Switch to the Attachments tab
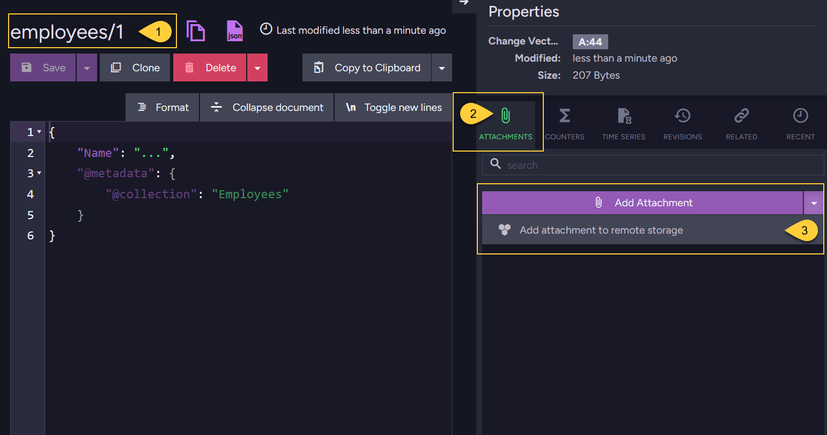The height and width of the screenshot is (435, 827). coord(505,123)
